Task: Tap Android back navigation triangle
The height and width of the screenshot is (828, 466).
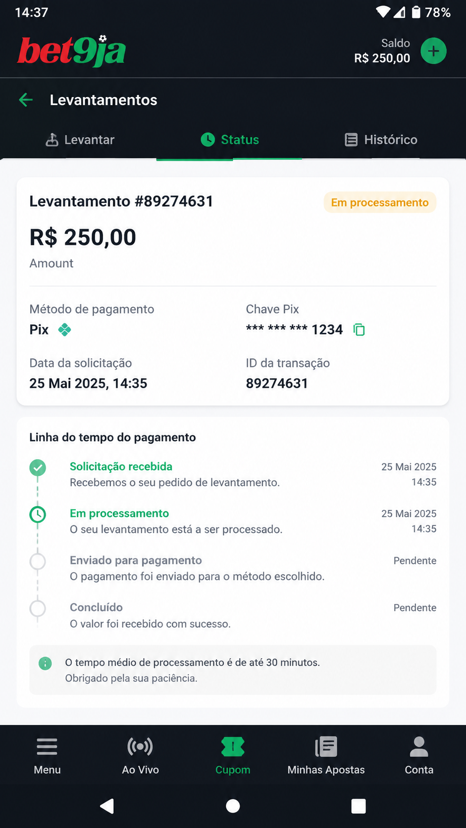Action: click(x=107, y=806)
